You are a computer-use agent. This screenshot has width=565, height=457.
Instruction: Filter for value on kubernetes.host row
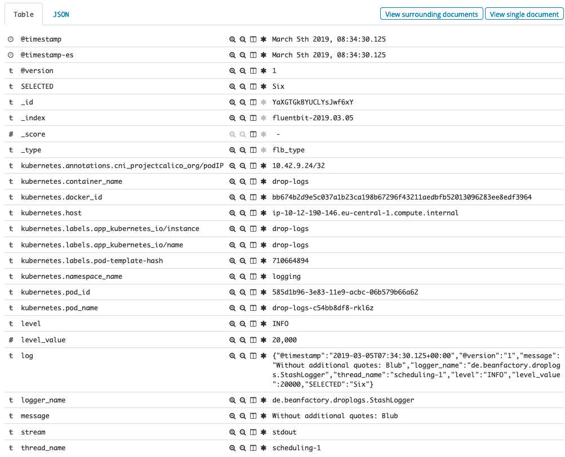[233, 213]
